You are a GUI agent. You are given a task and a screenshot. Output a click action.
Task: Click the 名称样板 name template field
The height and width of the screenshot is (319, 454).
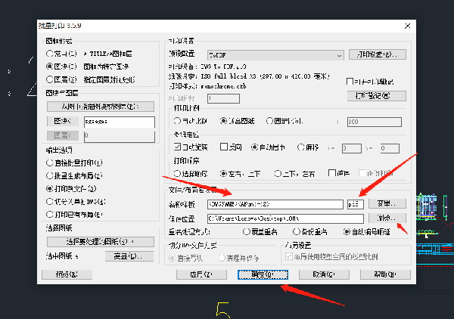click(x=275, y=204)
